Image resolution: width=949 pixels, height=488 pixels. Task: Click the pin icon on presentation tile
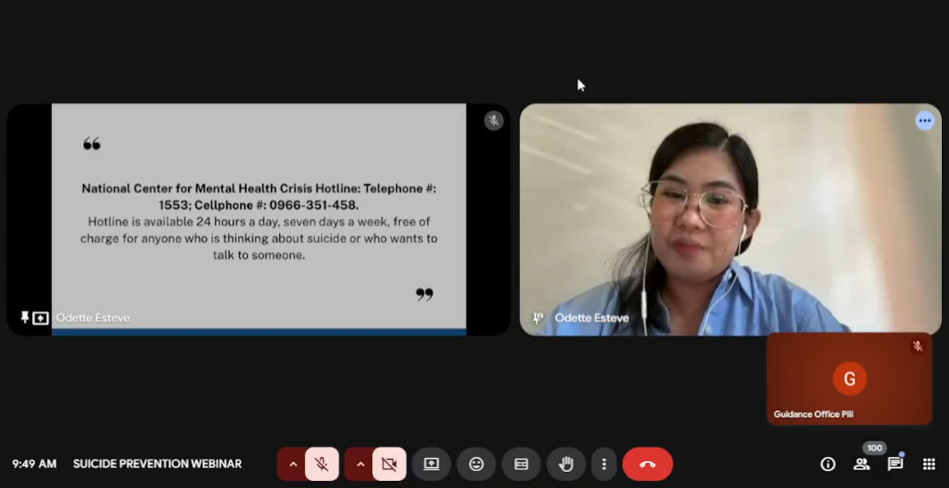25,318
